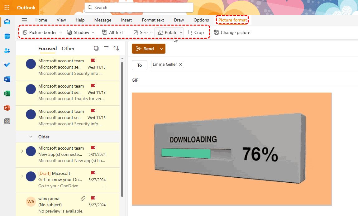Open the Format text tab
This screenshot has width=358, height=216.
153,20
